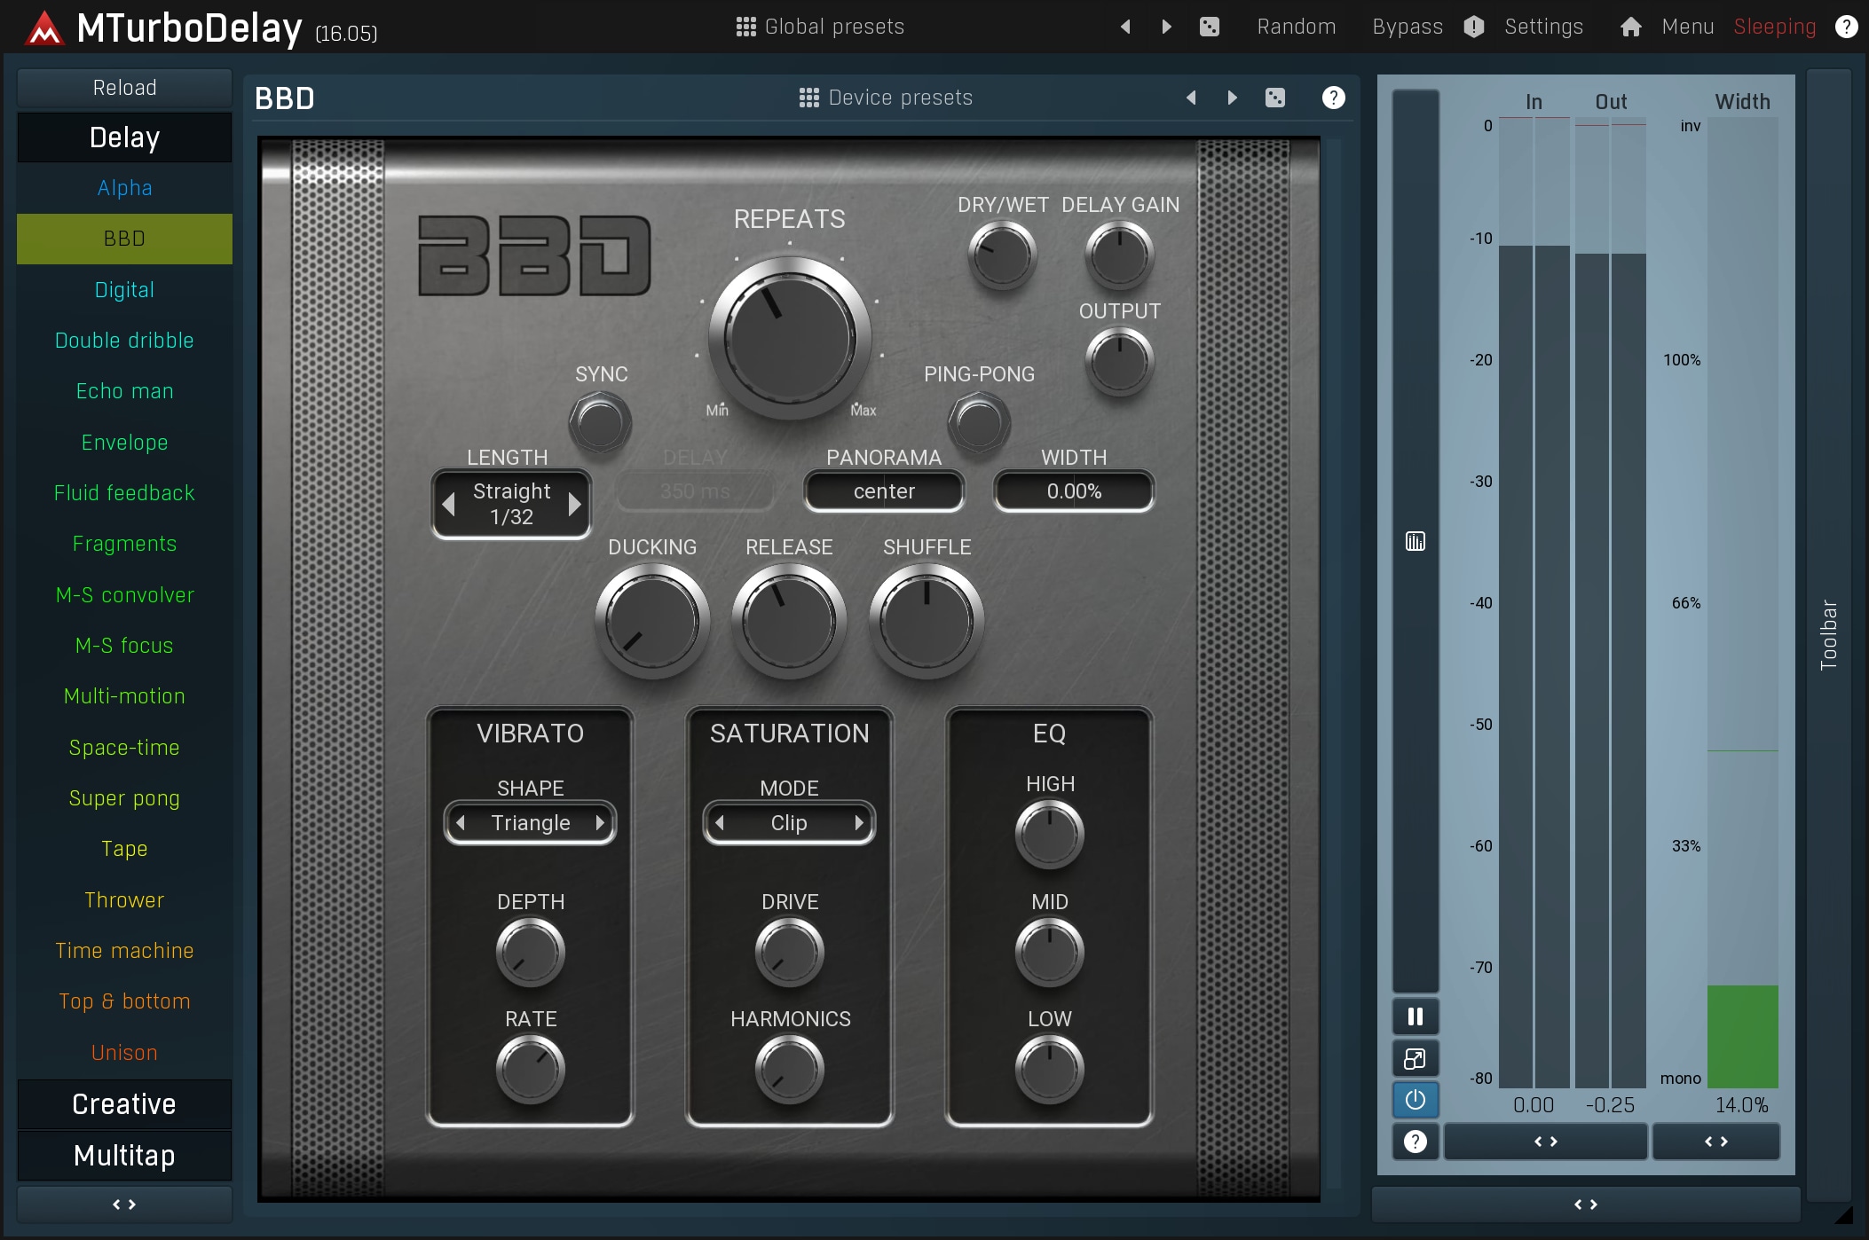Go to next global preset arrow

click(x=1167, y=27)
